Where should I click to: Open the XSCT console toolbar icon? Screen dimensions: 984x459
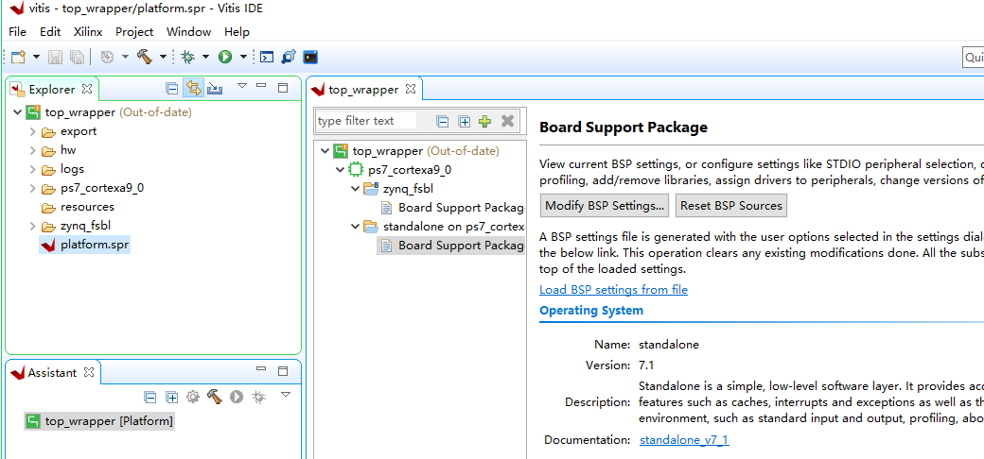[x=267, y=57]
